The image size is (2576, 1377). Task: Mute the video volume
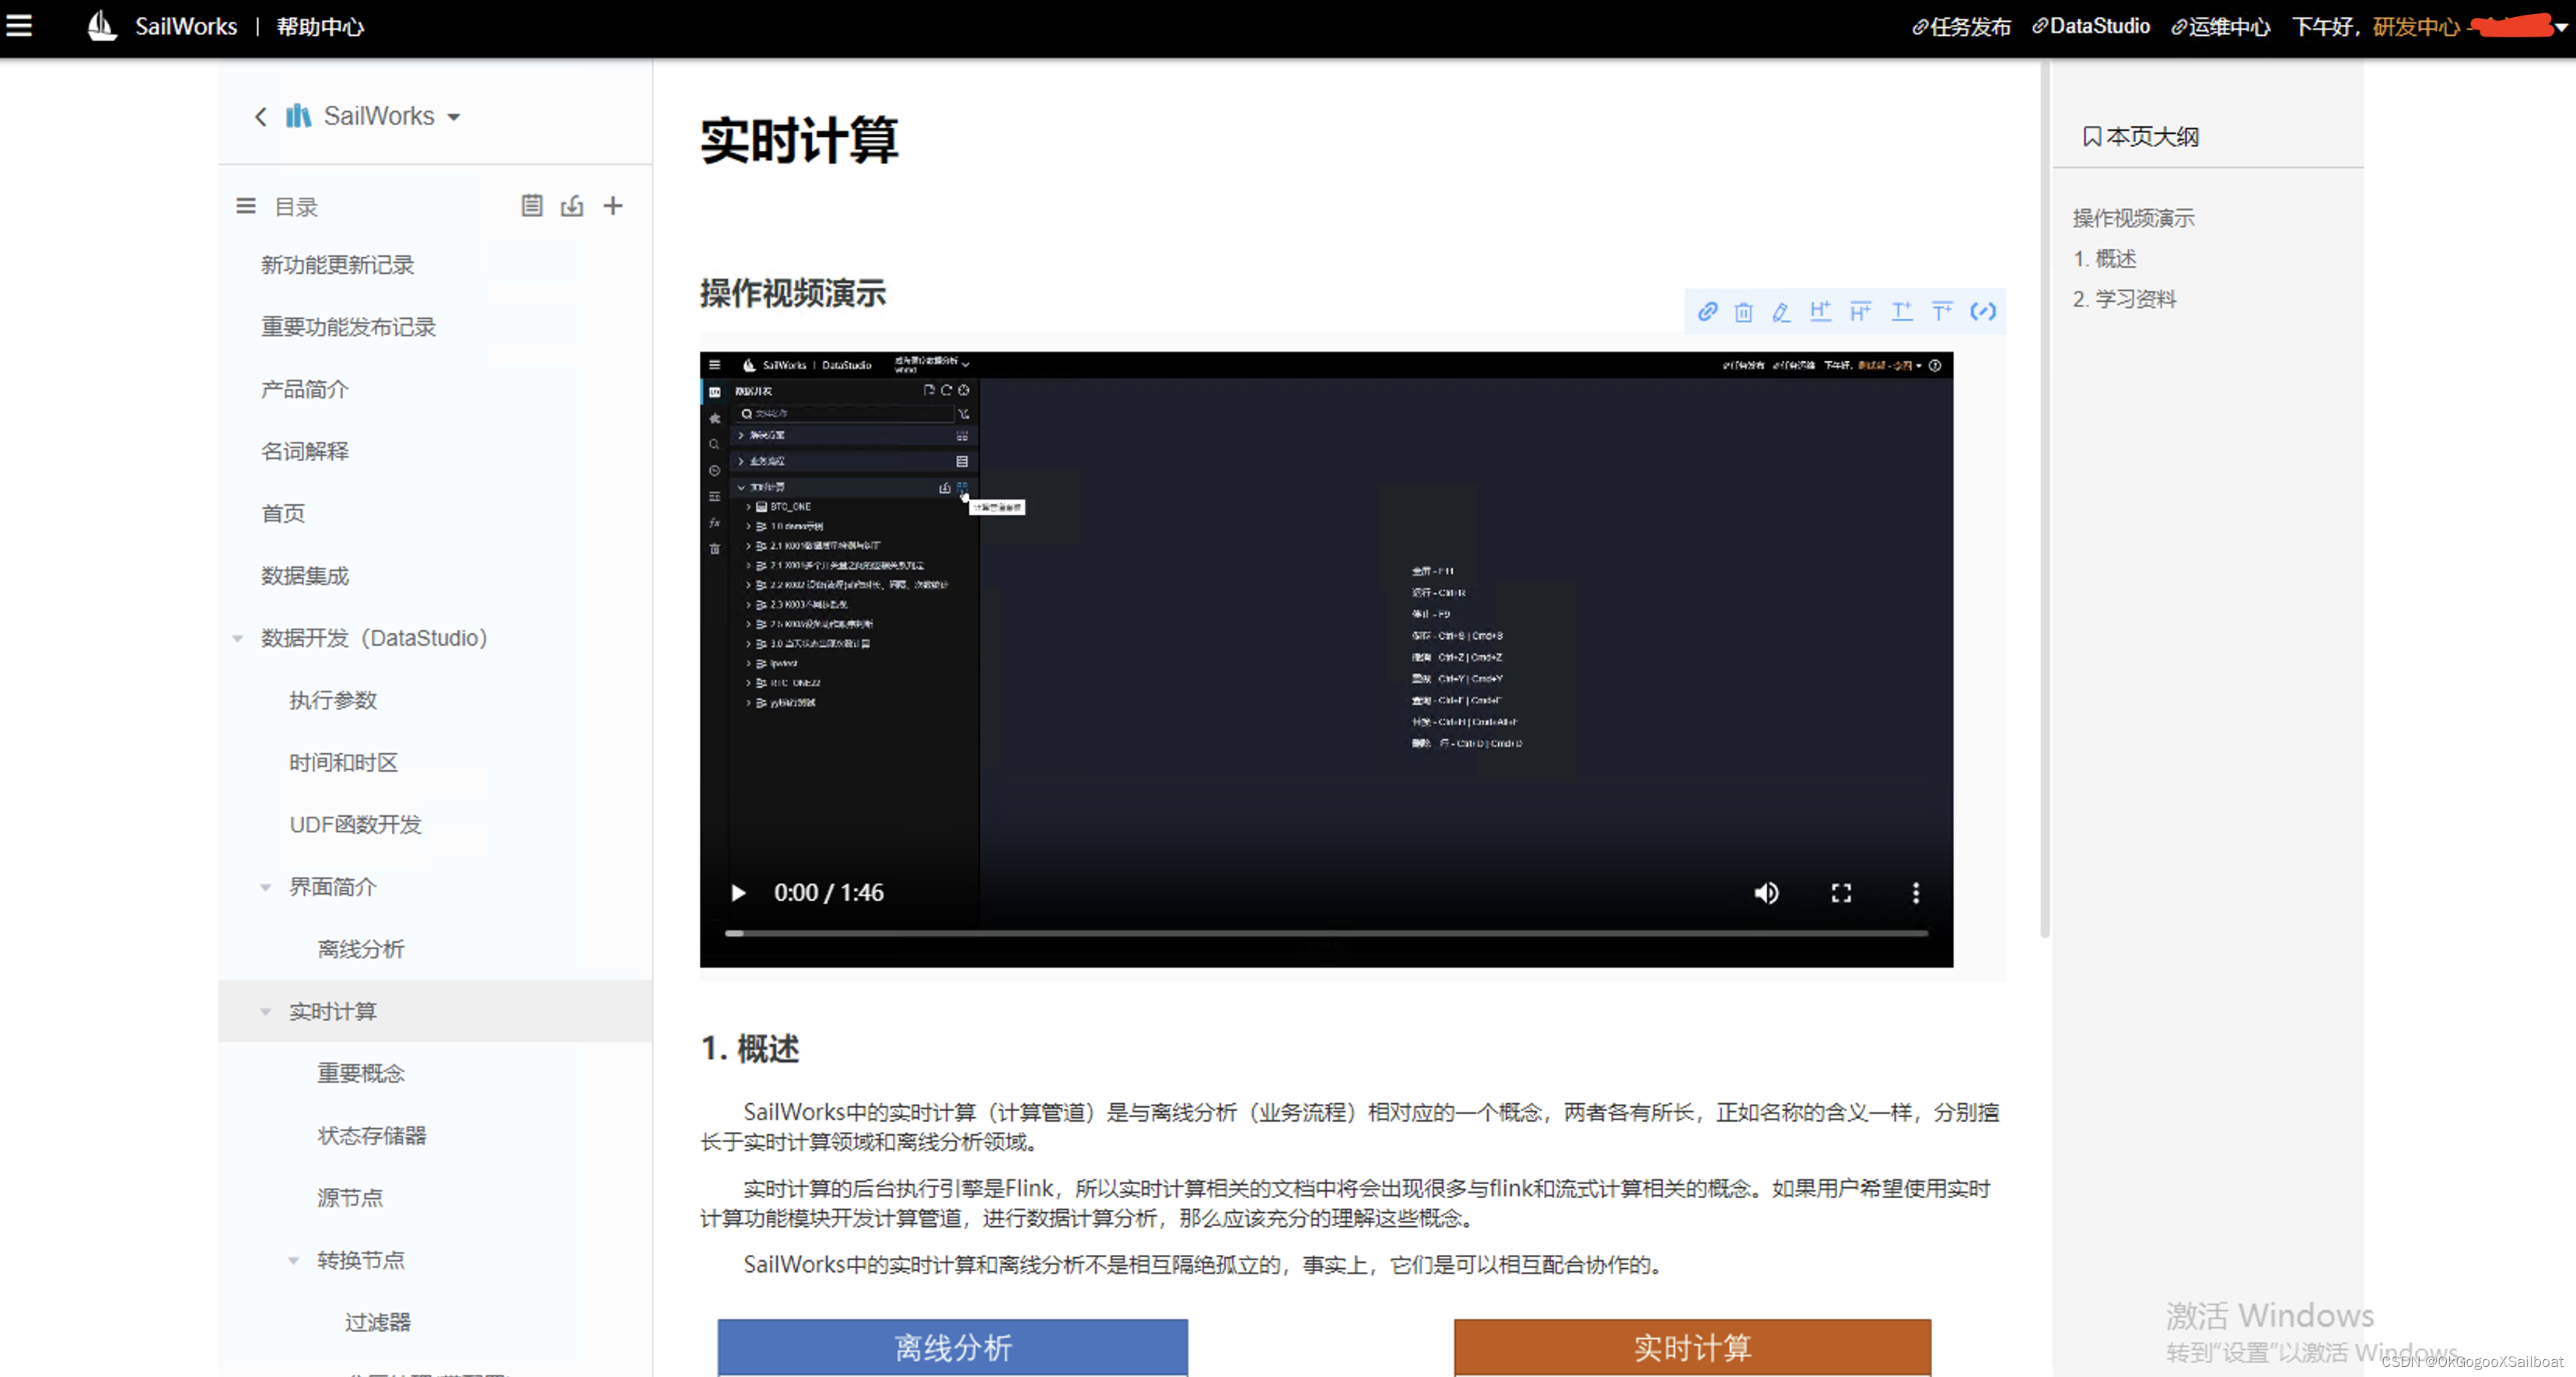tap(1767, 892)
